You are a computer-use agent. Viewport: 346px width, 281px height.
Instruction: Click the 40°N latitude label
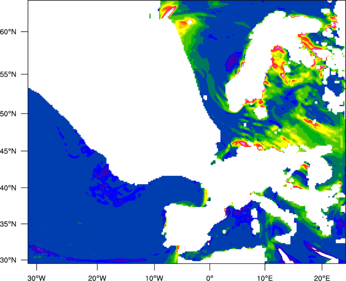pos(8,188)
